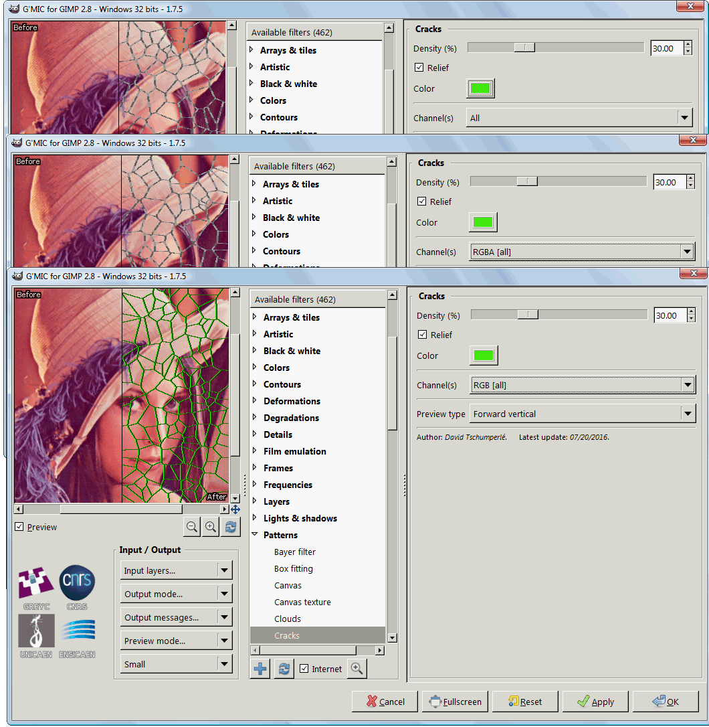Screen dimensions: 709x727
Task: Expand the Frequencies category
Action: 255,484
